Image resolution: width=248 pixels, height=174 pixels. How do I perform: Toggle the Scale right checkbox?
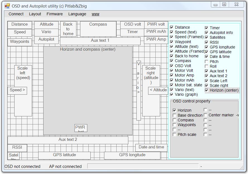point(206,85)
